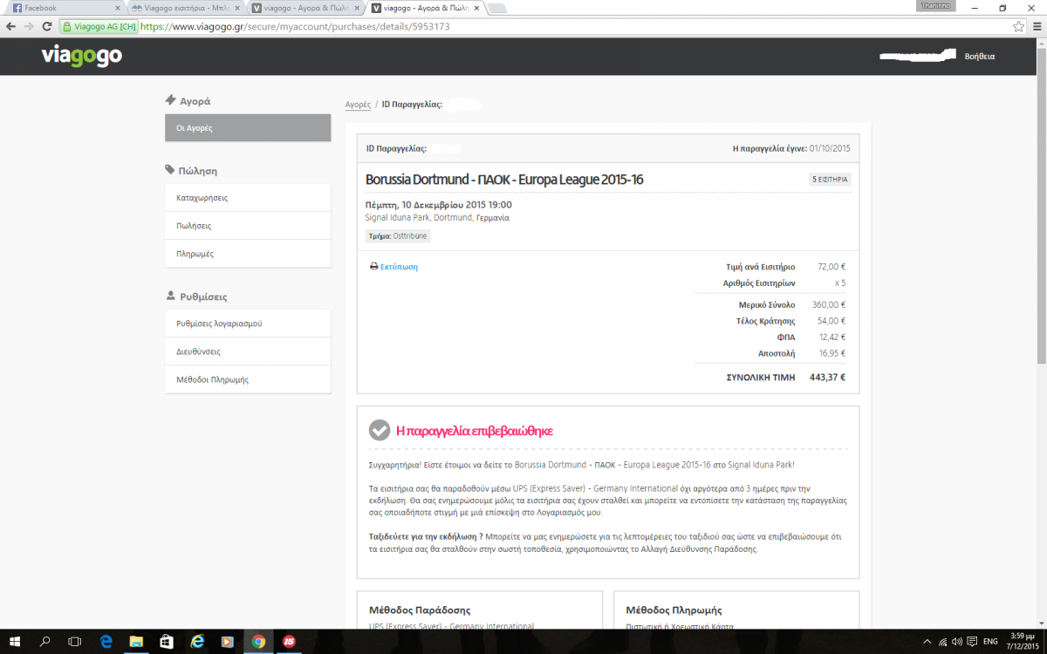Click the viagogo logo in the header
This screenshot has width=1047, height=654.
(x=81, y=56)
